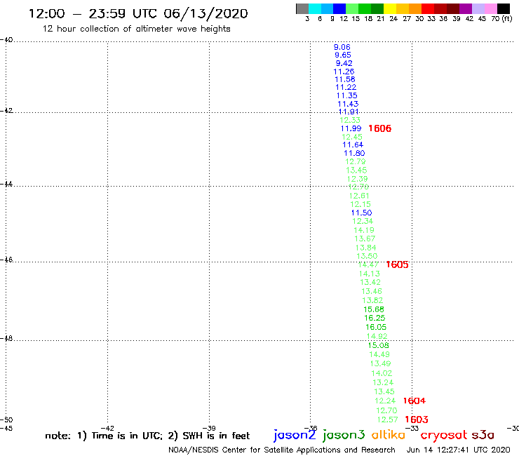Click the value 11.43
This screenshot has width=519, height=456.
tap(348, 104)
